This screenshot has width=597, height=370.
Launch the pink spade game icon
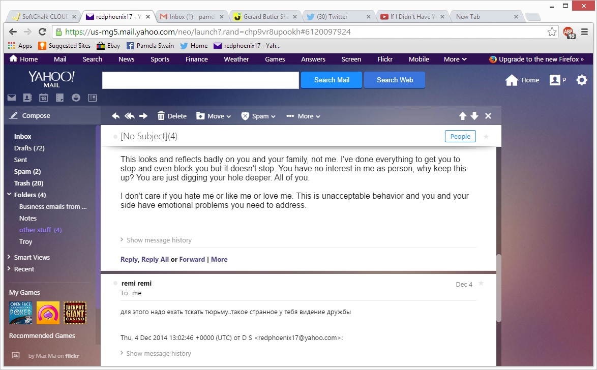pyautogui.click(x=48, y=313)
